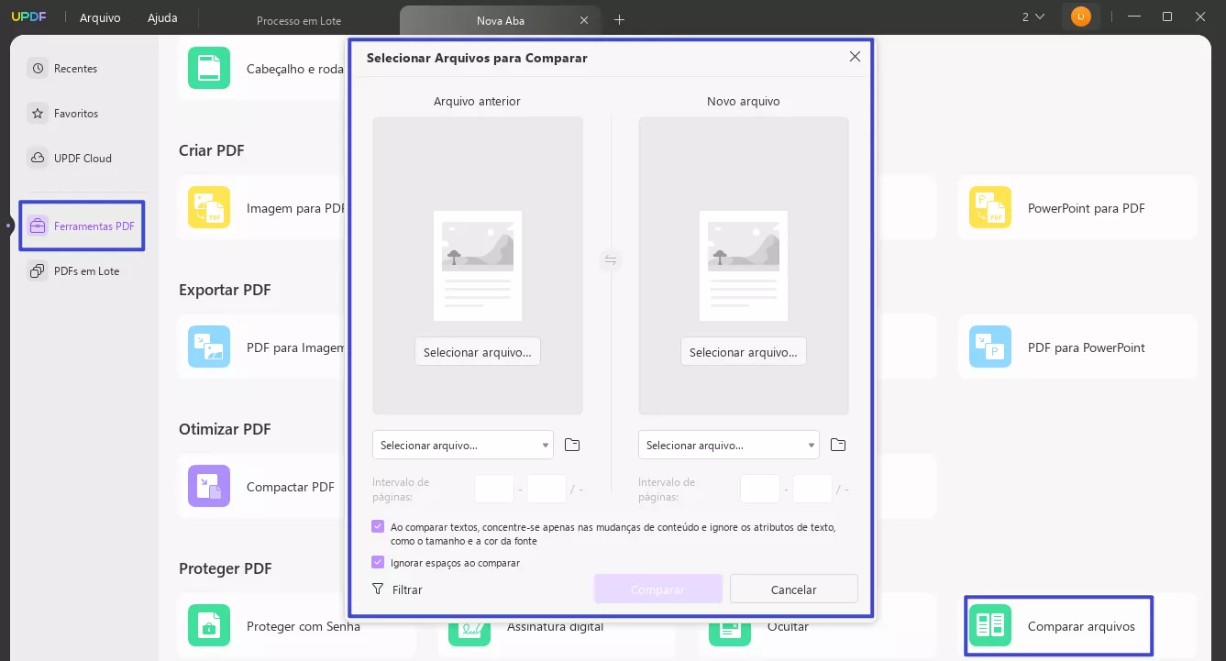This screenshot has height=661, width=1226.
Task: Close the Selecionar Arquivos dialog
Action: 855,57
